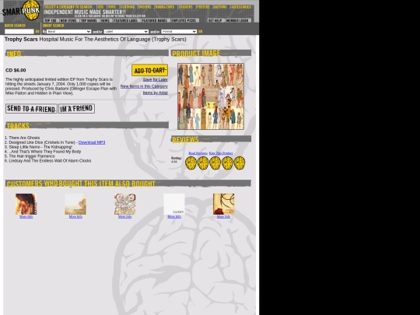Open the Trophy Scars album cover image
Image resolution: width=420 pixels, height=315 pixels.
[211, 96]
